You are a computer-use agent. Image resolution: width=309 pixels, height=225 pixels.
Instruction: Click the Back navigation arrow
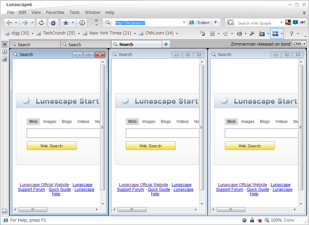9,23
